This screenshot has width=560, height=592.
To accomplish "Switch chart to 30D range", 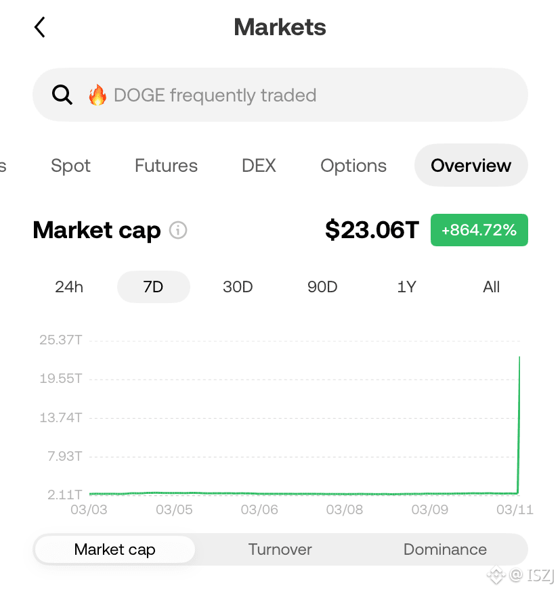I will pos(238,287).
